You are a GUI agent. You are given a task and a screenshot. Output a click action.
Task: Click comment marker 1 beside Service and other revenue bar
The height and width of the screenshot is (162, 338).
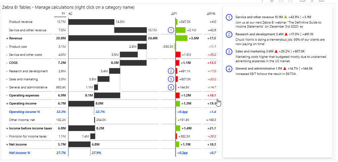click(171, 30)
